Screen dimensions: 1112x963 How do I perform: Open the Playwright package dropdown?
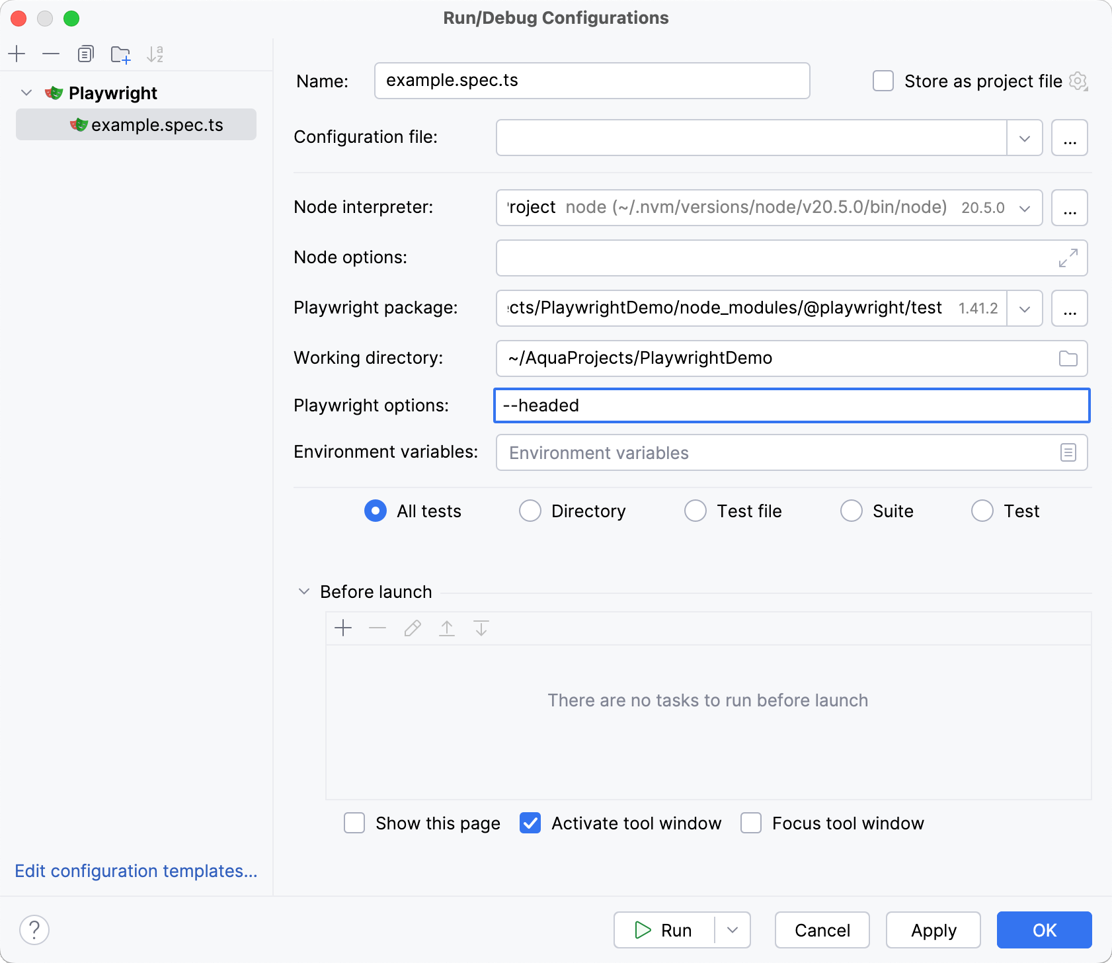(x=1025, y=308)
